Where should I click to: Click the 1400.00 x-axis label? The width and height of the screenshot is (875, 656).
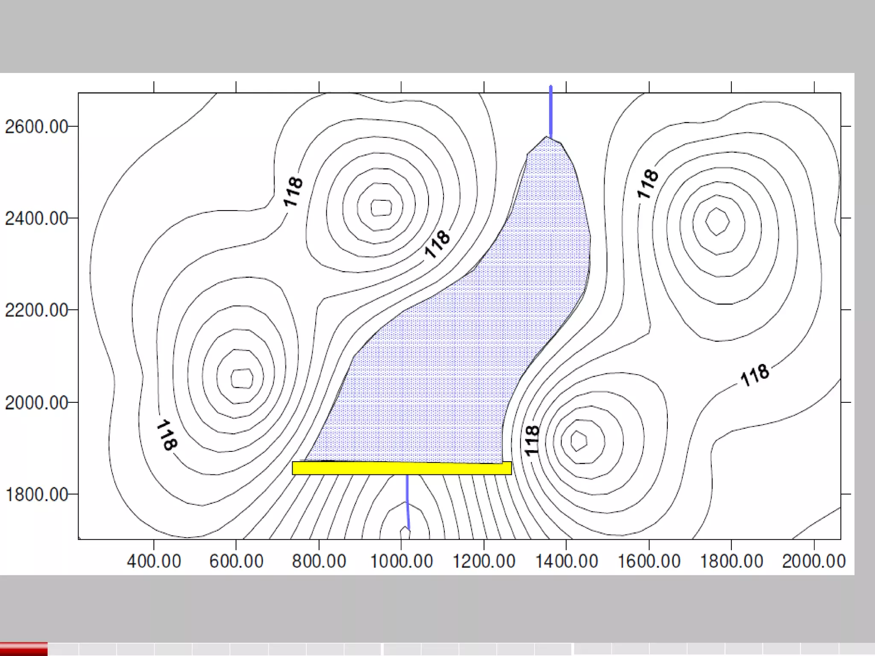point(566,561)
